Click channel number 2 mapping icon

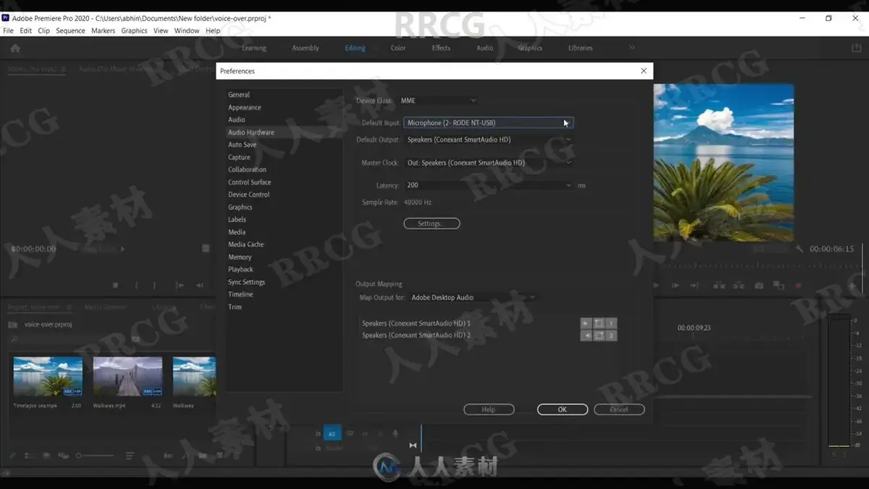click(x=611, y=336)
